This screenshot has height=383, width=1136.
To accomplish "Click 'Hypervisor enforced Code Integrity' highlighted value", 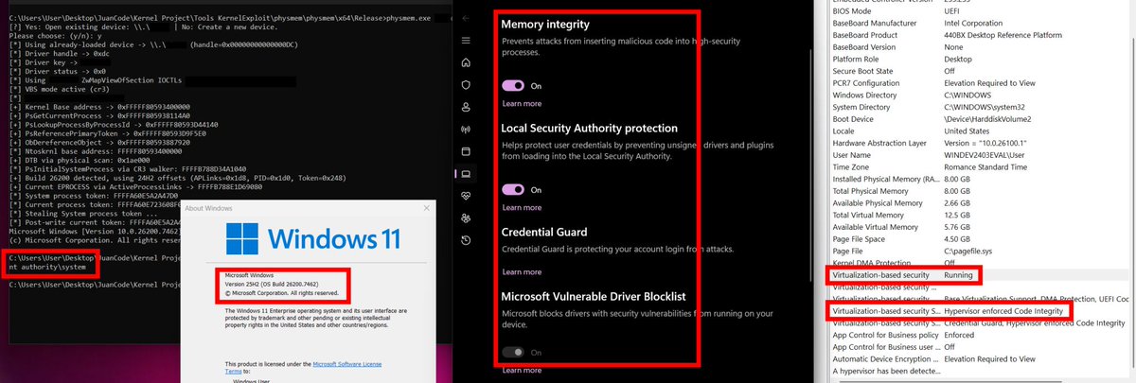I will tap(1004, 311).
